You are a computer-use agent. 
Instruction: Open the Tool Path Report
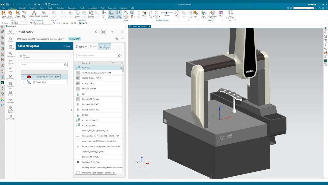coord(126,14)
